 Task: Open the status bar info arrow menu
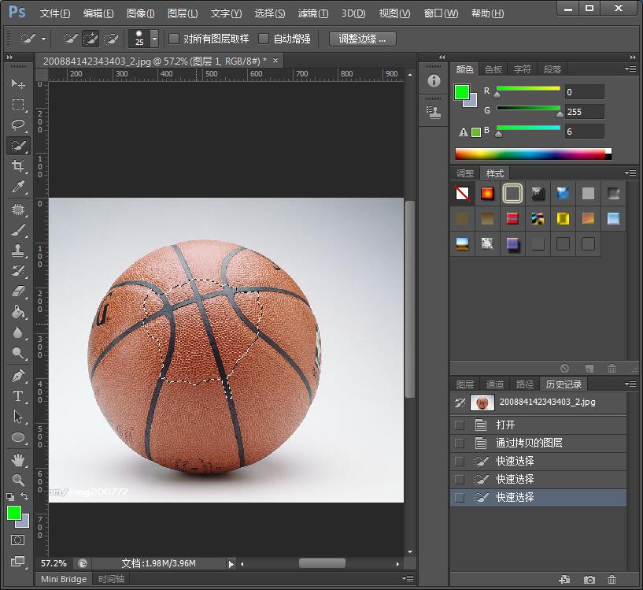231,564
